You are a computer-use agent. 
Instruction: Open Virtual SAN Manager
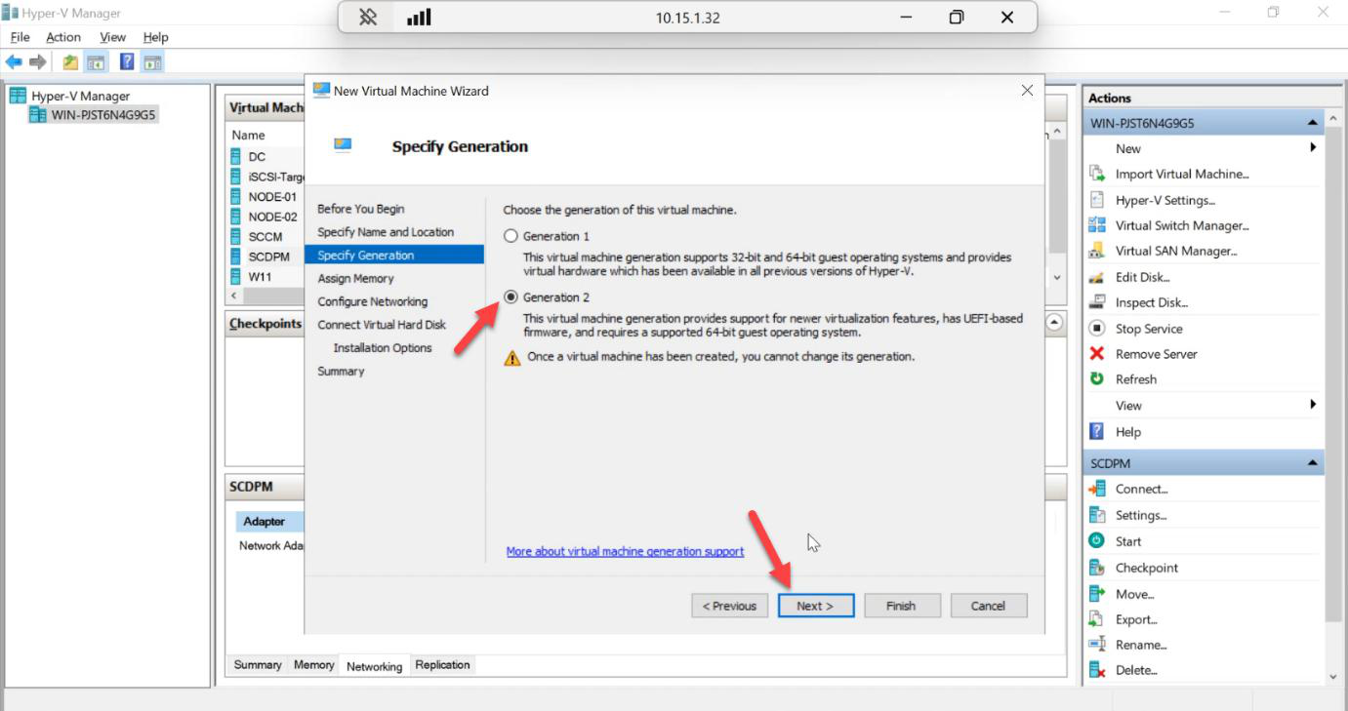point(1176,251)
